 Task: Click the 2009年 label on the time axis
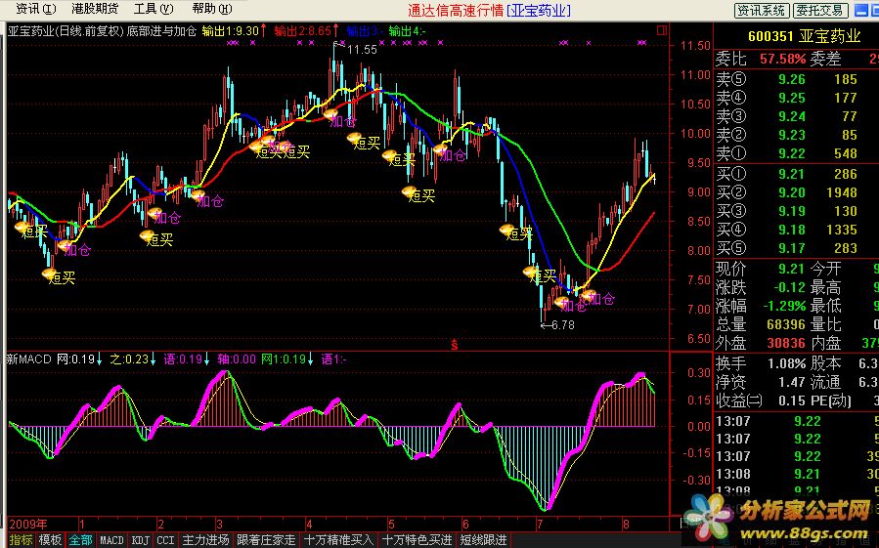[x=28, y=525]
